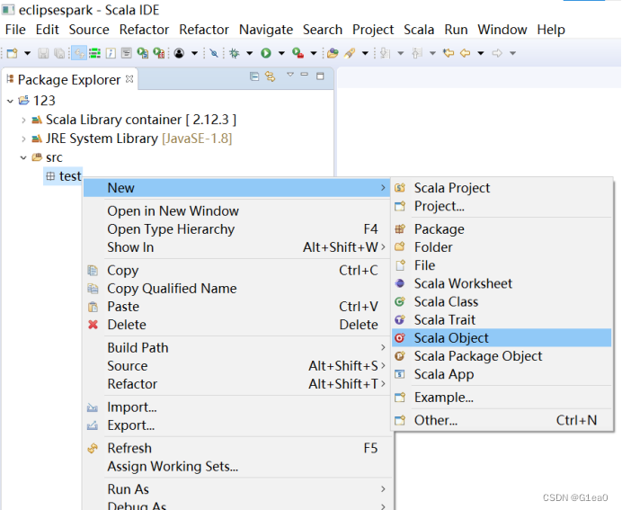Image resolution: width=622 pixels, height=510 pixels.
Task: Select Other... in New submenu
Action: [x=502, y=420]
